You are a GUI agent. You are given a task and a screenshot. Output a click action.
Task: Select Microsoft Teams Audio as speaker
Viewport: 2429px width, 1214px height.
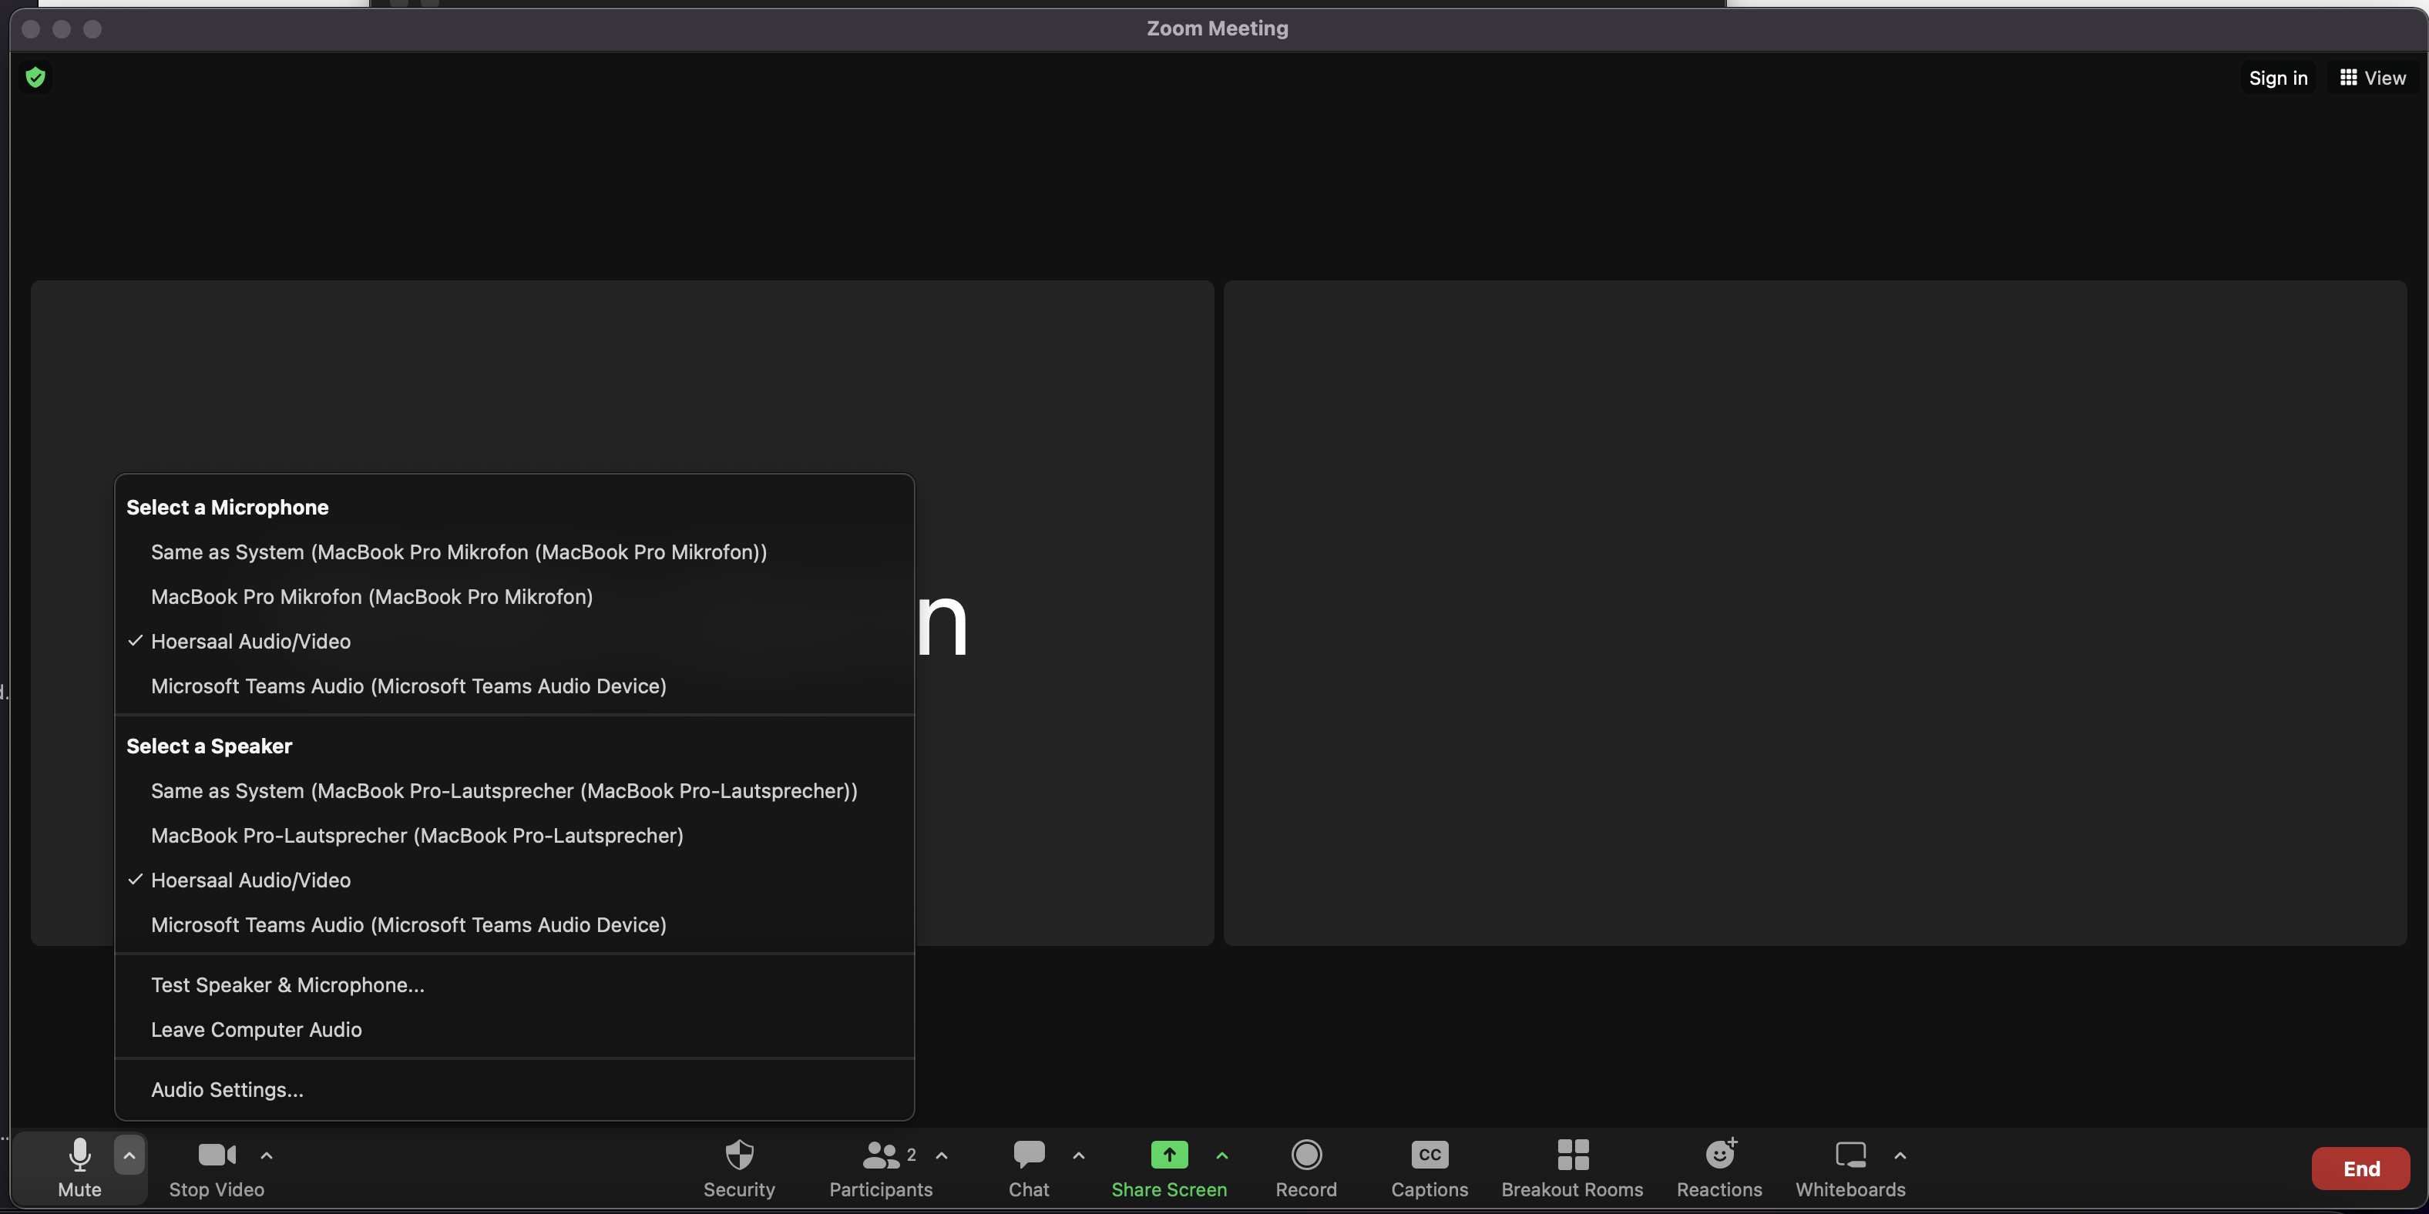point(515,924)
